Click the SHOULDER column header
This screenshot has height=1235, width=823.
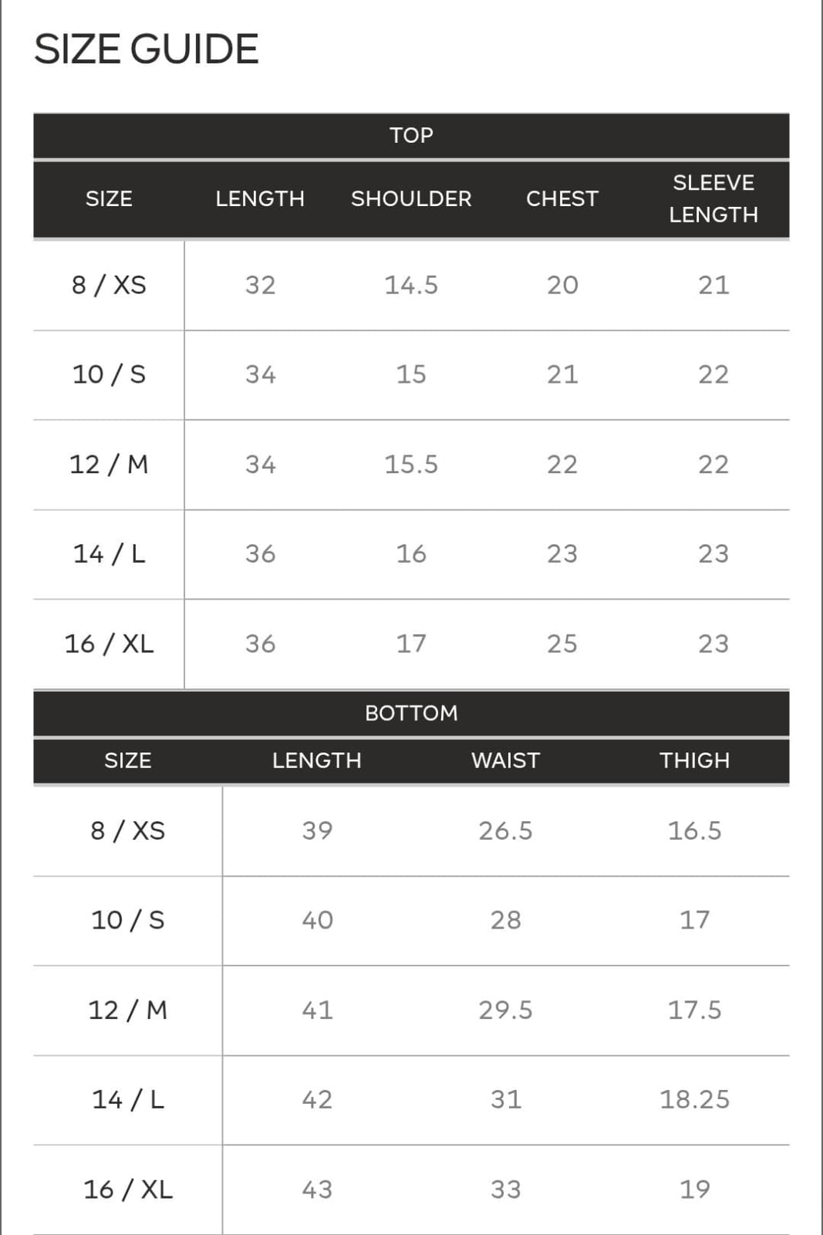pos(411,199)
